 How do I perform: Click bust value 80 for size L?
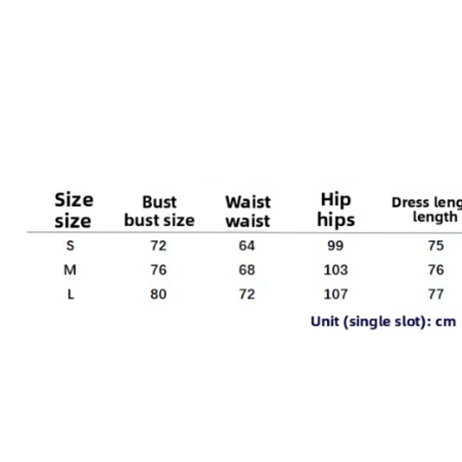pyautogui.click(x=158, y=295)
